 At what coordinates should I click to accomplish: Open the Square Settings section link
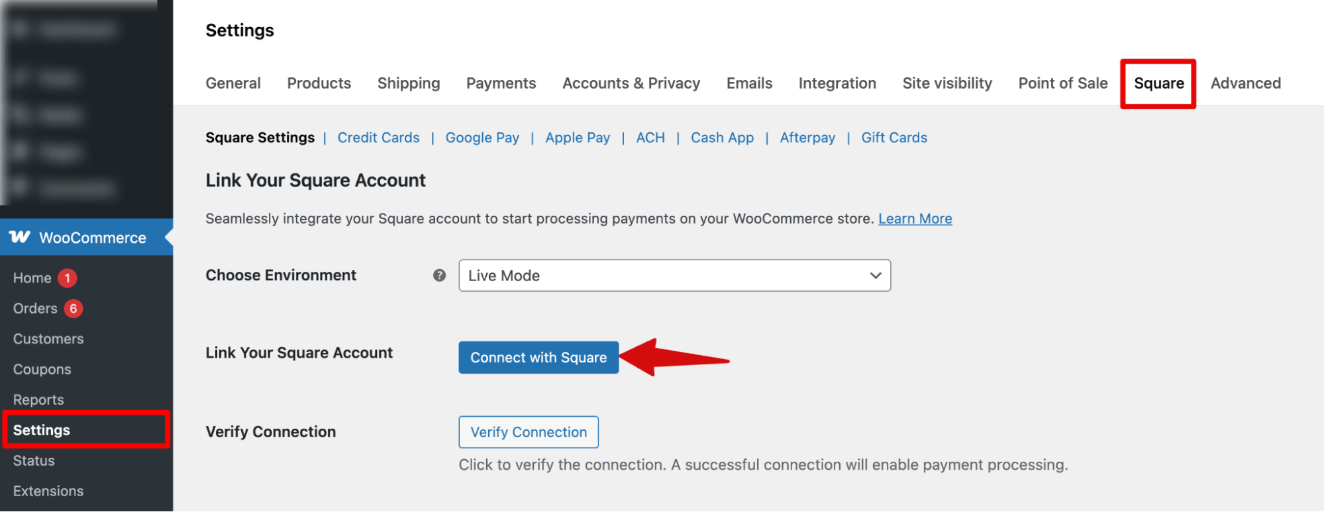click(x=260, y=138)
